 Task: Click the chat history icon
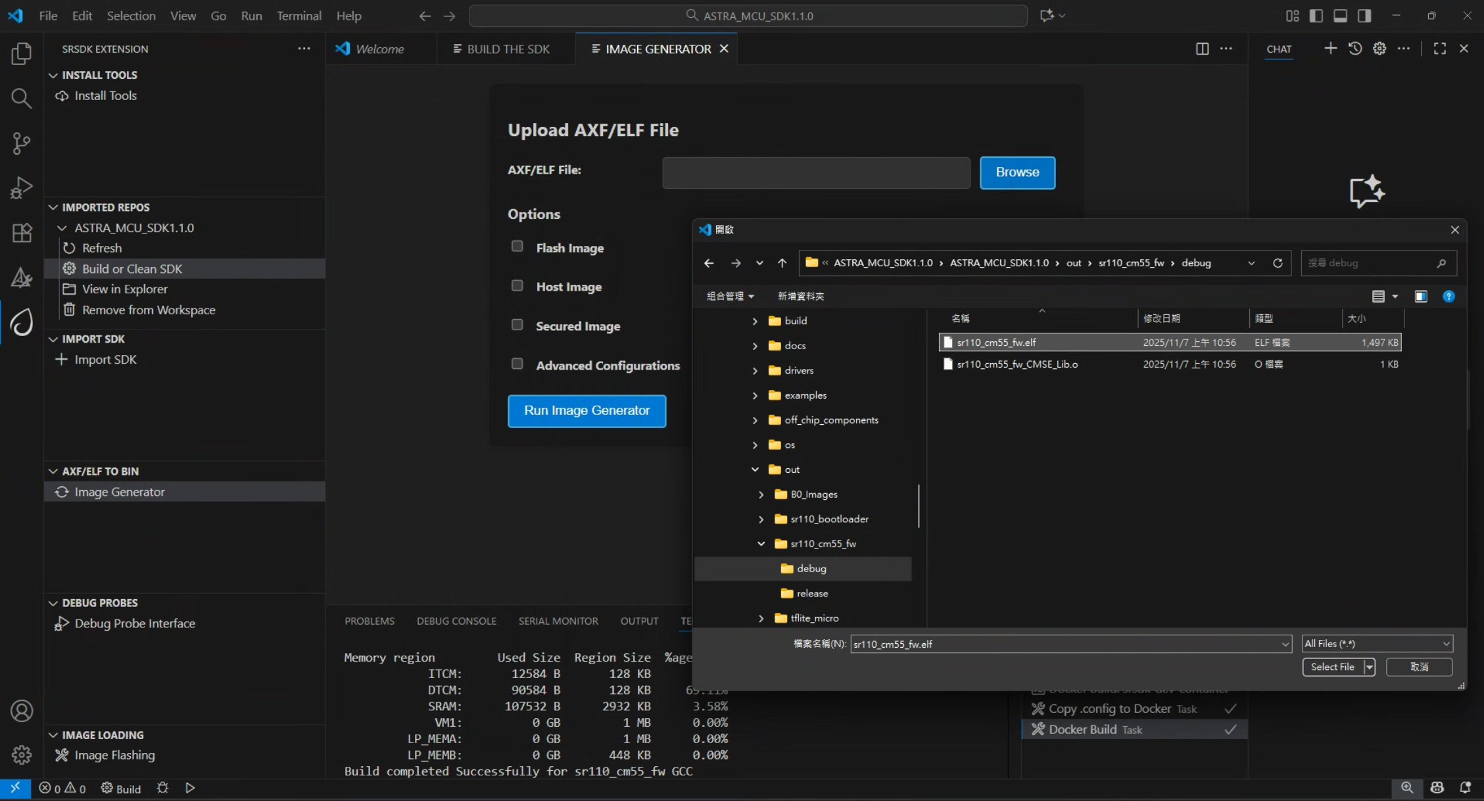coord(1354,49)
